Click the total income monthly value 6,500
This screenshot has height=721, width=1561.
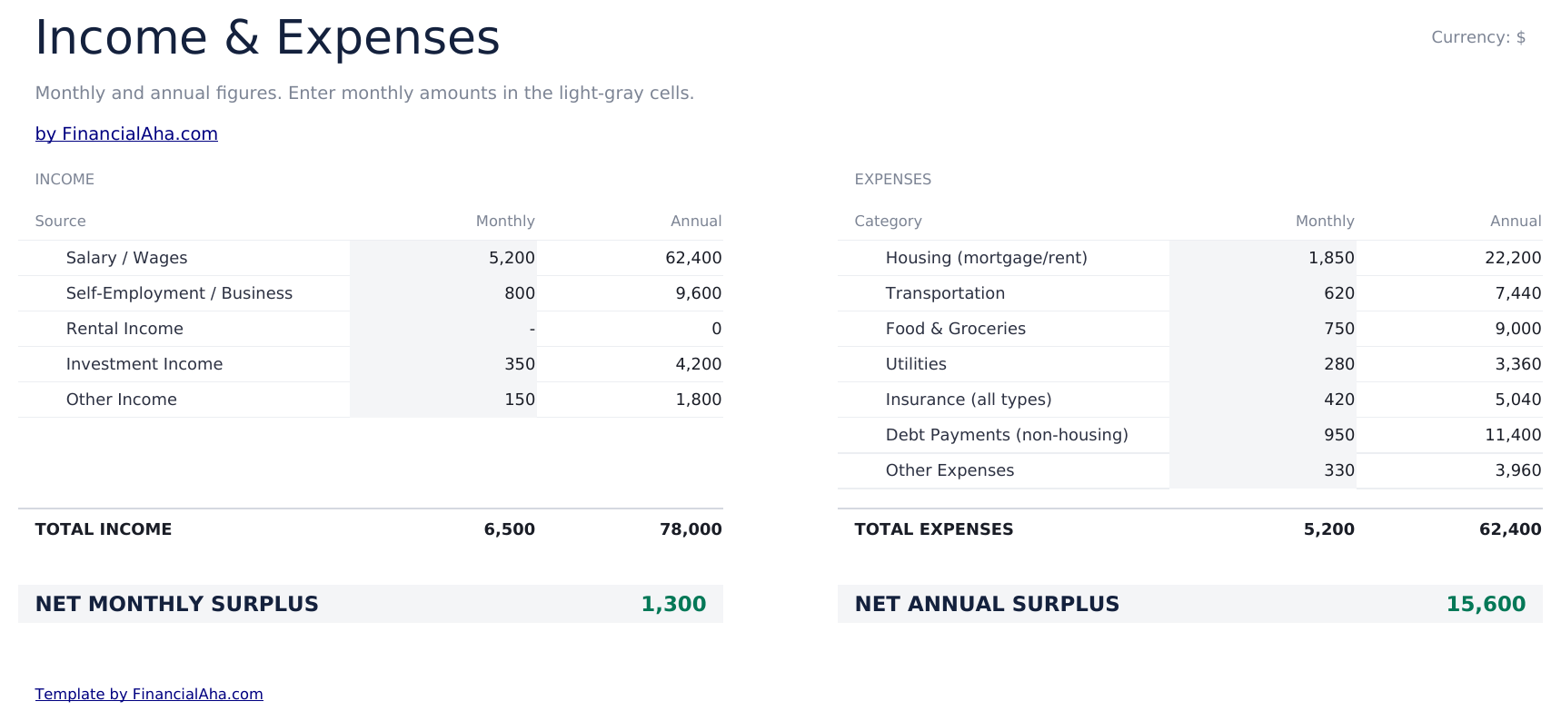tap(509, 529)
